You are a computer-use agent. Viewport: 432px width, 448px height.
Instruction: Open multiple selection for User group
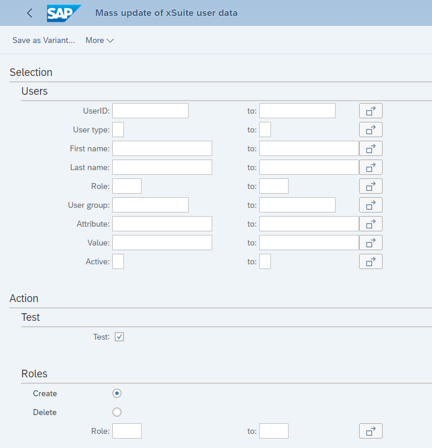tap(370, 205)
